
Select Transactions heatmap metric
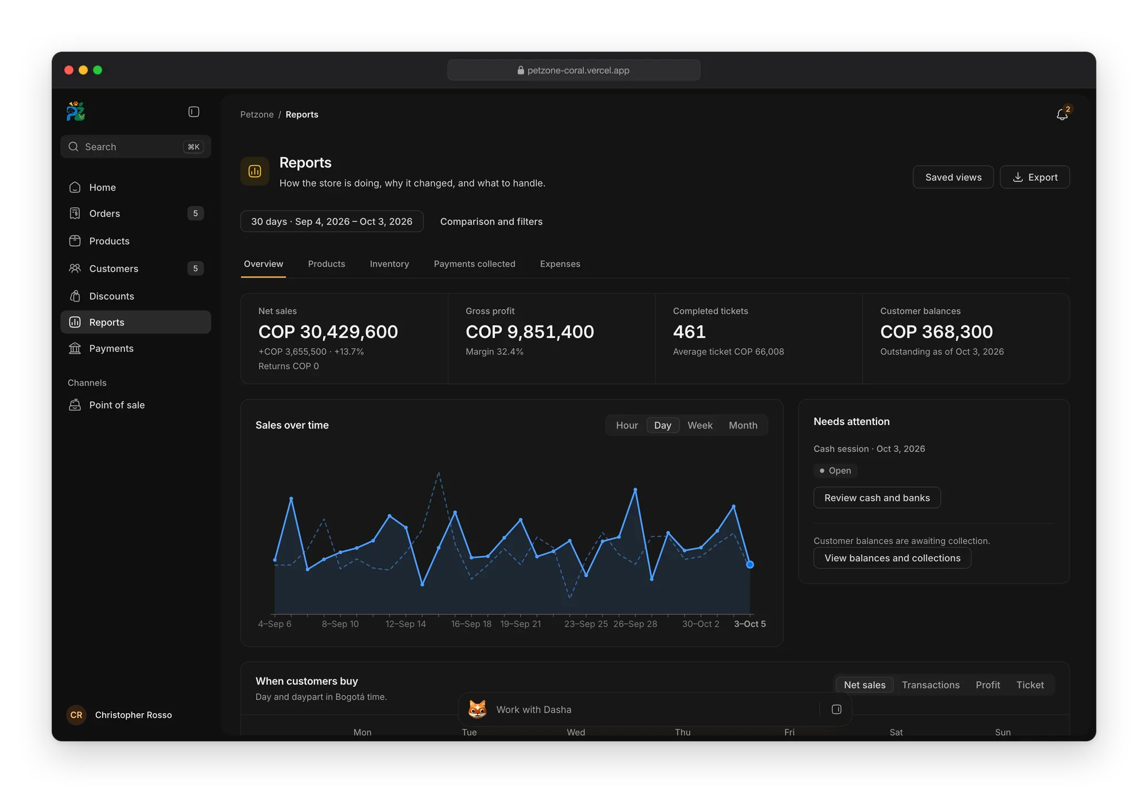tap(930, 685)
